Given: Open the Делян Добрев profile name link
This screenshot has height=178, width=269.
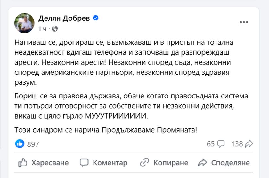Looking at the screenshot, I should pos(63,19).
